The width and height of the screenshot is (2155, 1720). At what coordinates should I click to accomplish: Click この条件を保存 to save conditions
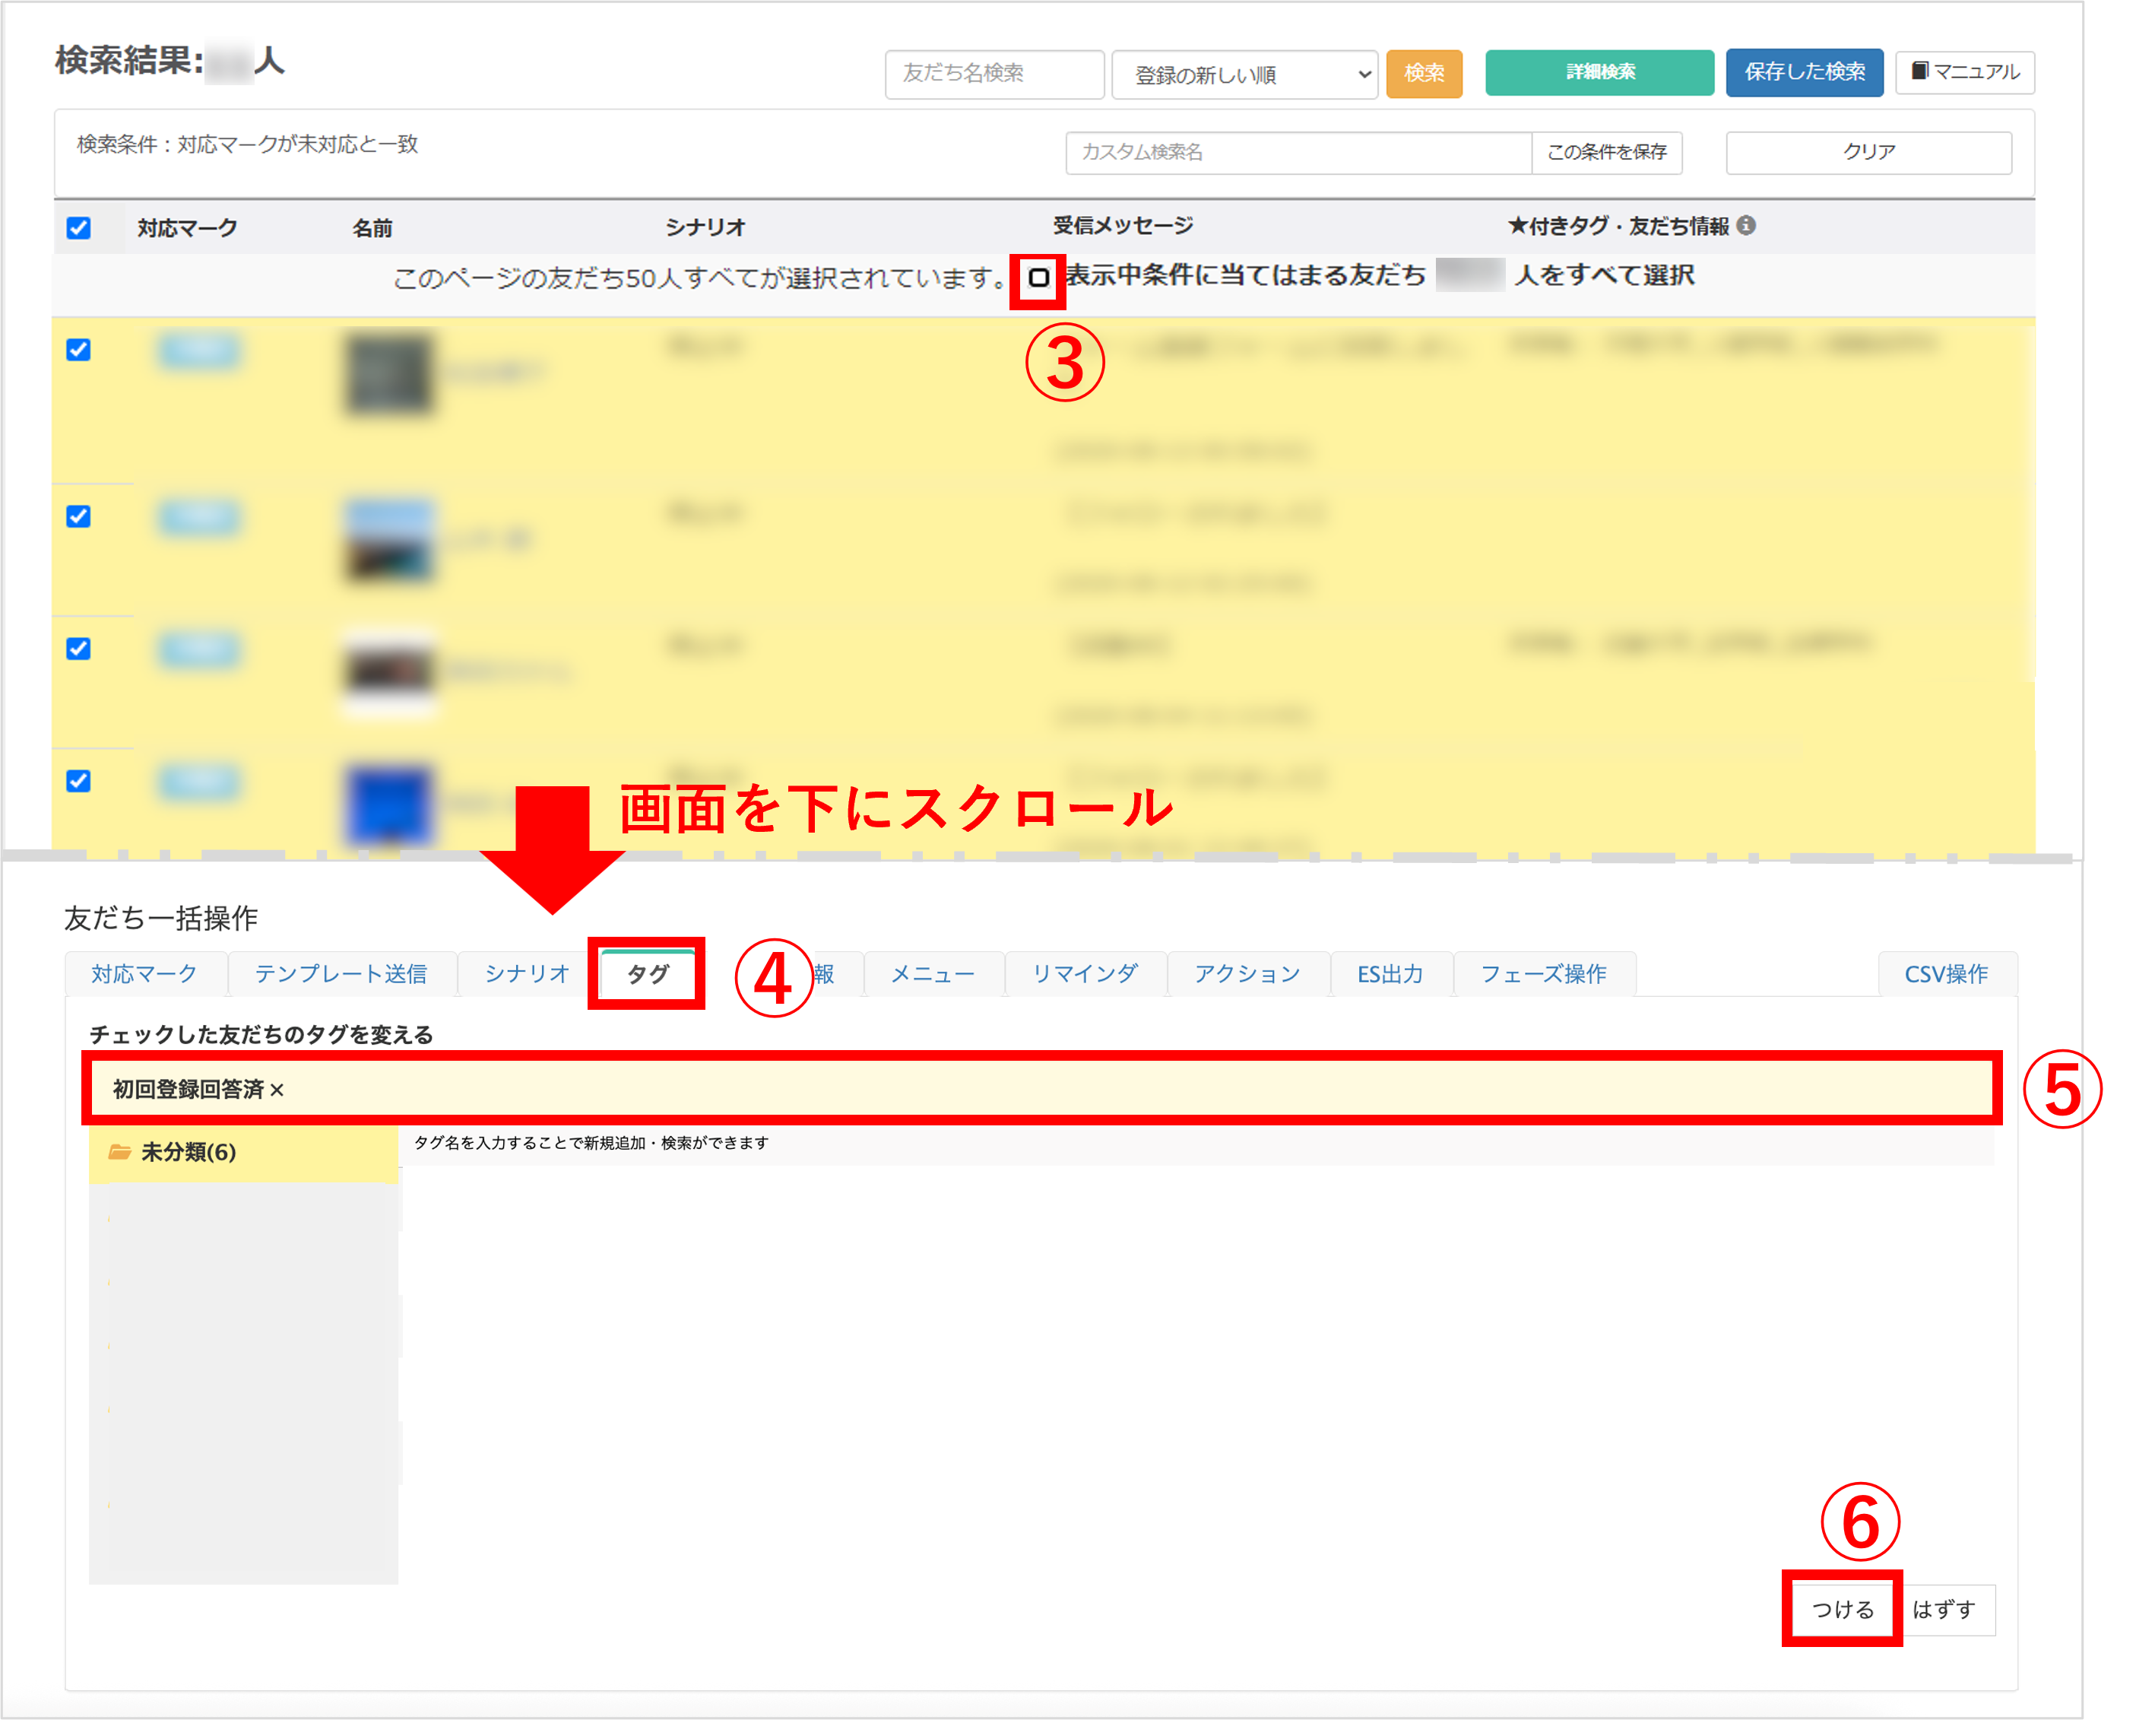[1605, 152]
